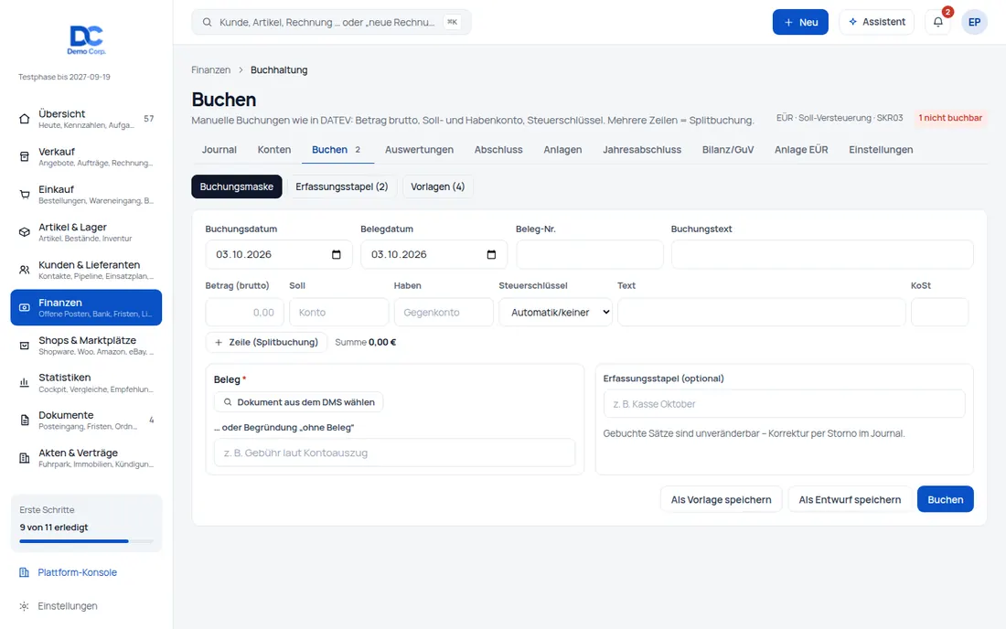This screenshot has width=1006, height=629.
Task: Click the Erfassungsstapel (optional) input field
Action: 784,404
